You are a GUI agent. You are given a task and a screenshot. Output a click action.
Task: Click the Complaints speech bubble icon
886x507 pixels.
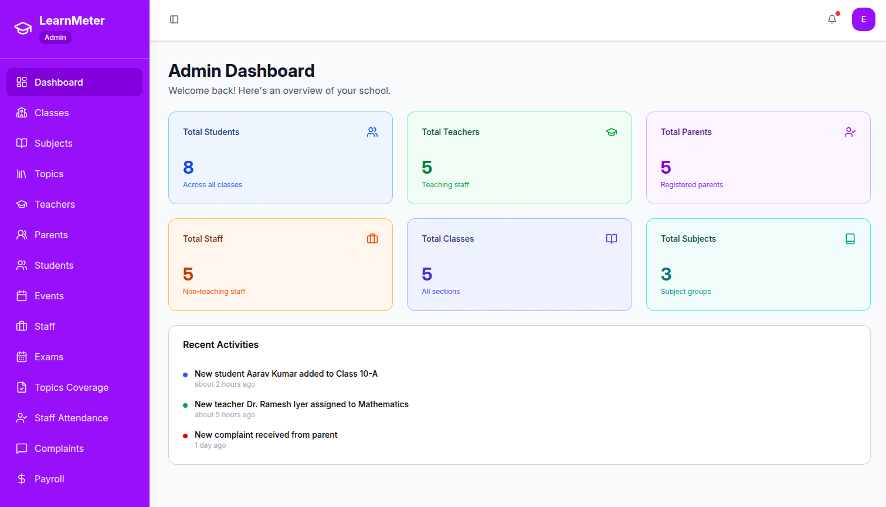[22, 448]
